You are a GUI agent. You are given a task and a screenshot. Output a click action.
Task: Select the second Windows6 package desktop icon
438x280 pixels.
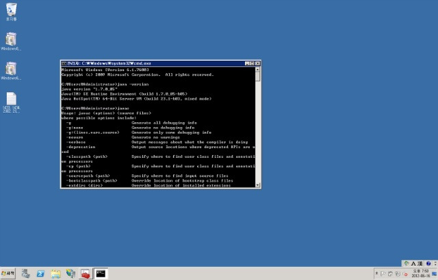11,71
